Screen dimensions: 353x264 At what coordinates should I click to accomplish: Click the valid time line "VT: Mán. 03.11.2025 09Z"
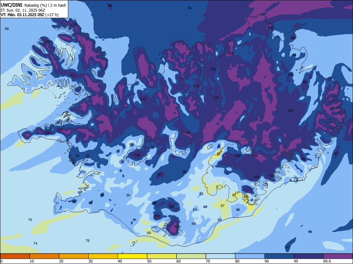point(22,15)
